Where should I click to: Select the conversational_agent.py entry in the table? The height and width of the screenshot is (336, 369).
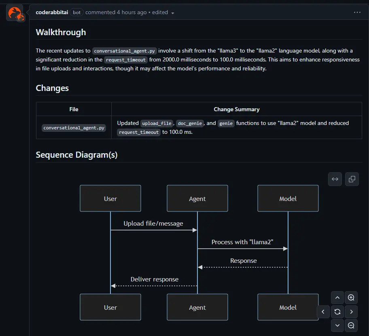(73, 127)
